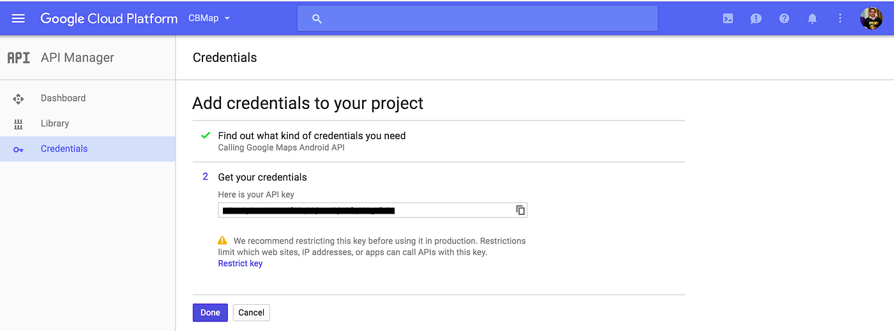Click the search magnifier icon
The width and height of the screenshot is (894, 331).
pyautogui.click(x=317, y=18)
